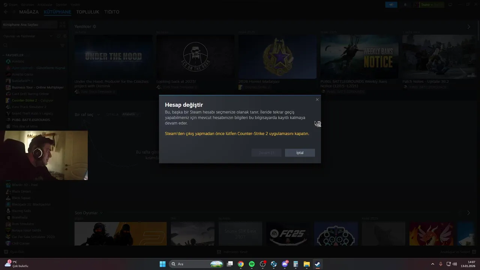Open the Alfabetik sort dropdown

(130, 114)
